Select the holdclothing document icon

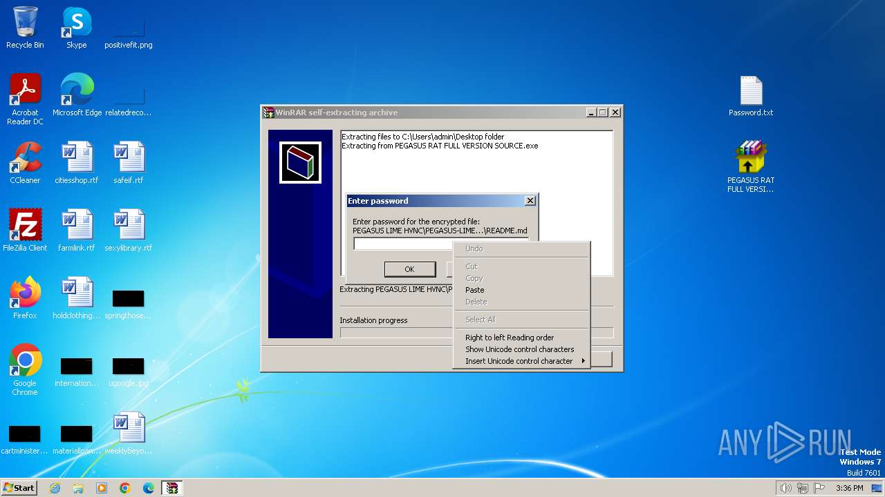pyautogui.click(x=77, y=298)
